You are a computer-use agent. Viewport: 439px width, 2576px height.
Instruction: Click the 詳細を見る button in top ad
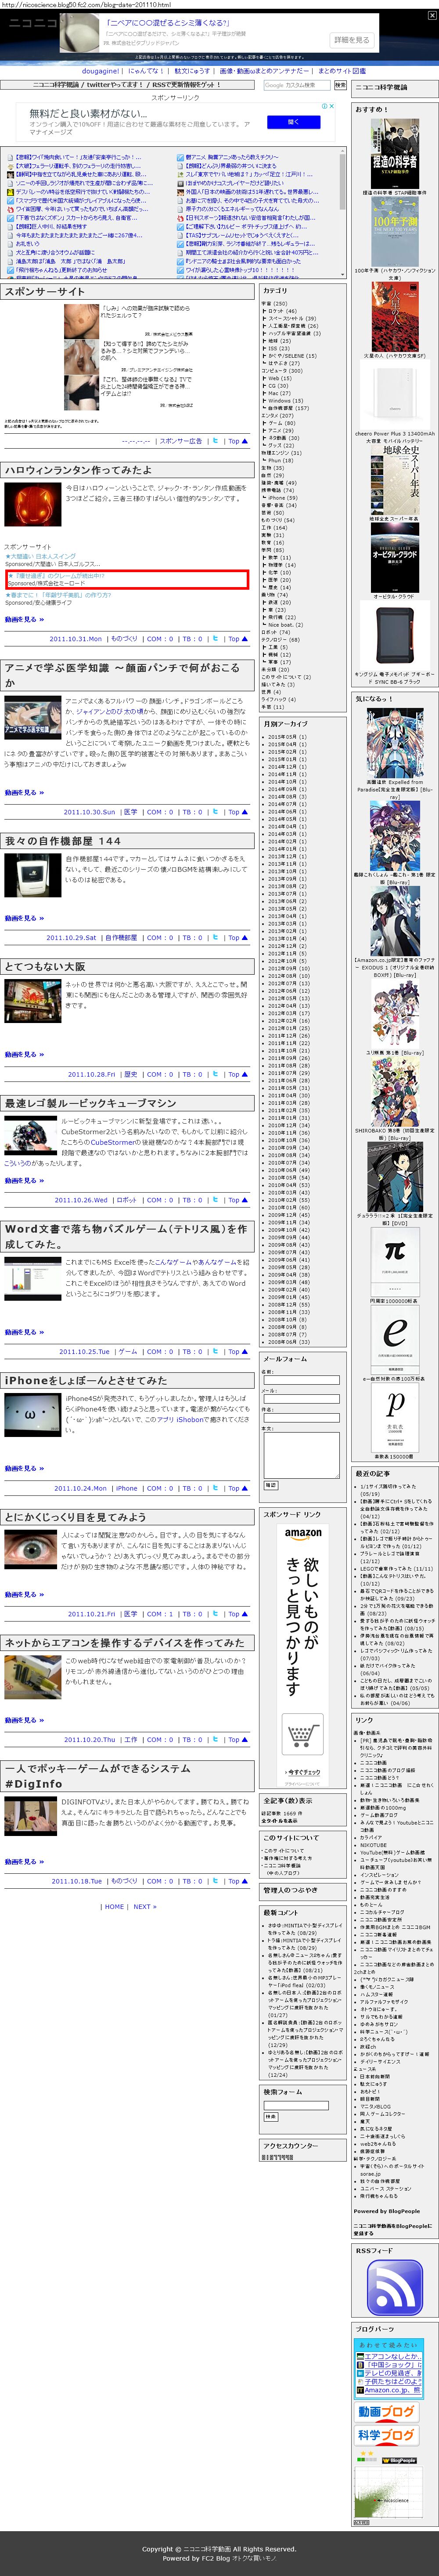351,40
